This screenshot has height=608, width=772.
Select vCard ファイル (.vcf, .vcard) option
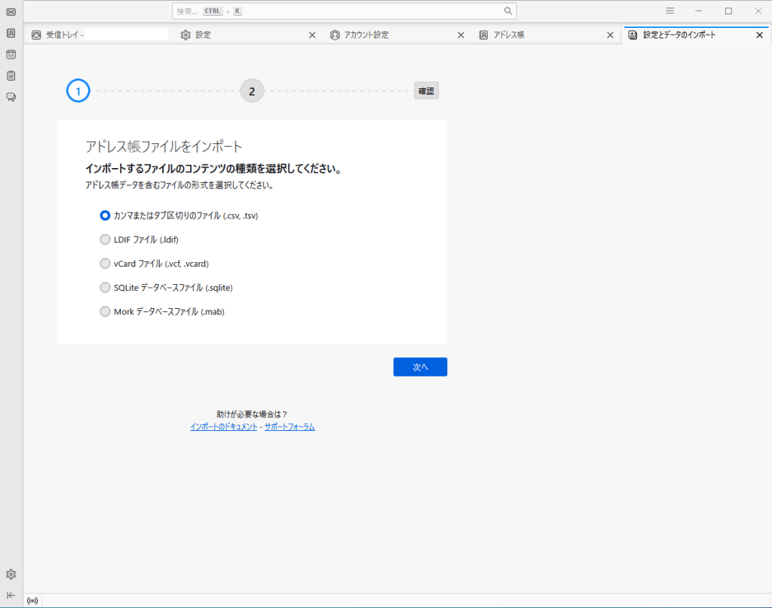105,264
